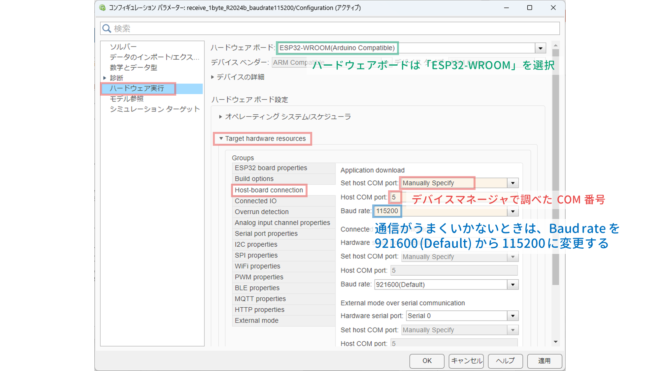Open the External mode group
The width and height of the screenshot is (660, 371).
(x=256, y=321)
